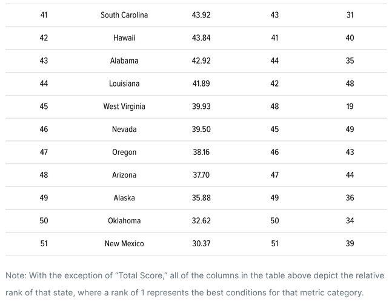This screenshot has height=308, width=392.
Task: Click the West Virginia state name
Action: [x=124, y=106]
